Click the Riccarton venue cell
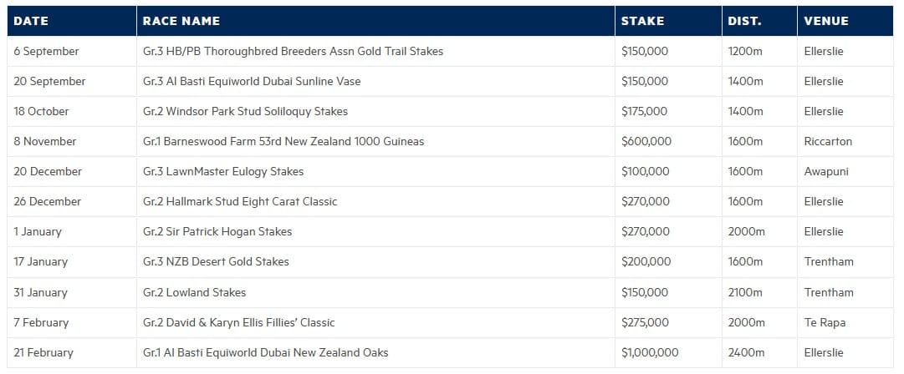The width and height of the screenshot is (904, 374). (845, 141)
